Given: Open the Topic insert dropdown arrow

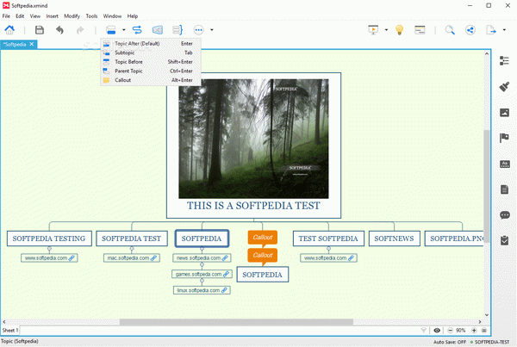Looking at the screenshot, I should point(124,30).
